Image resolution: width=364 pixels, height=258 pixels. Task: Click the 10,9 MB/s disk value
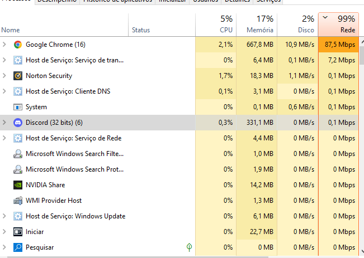click(300, 45)
